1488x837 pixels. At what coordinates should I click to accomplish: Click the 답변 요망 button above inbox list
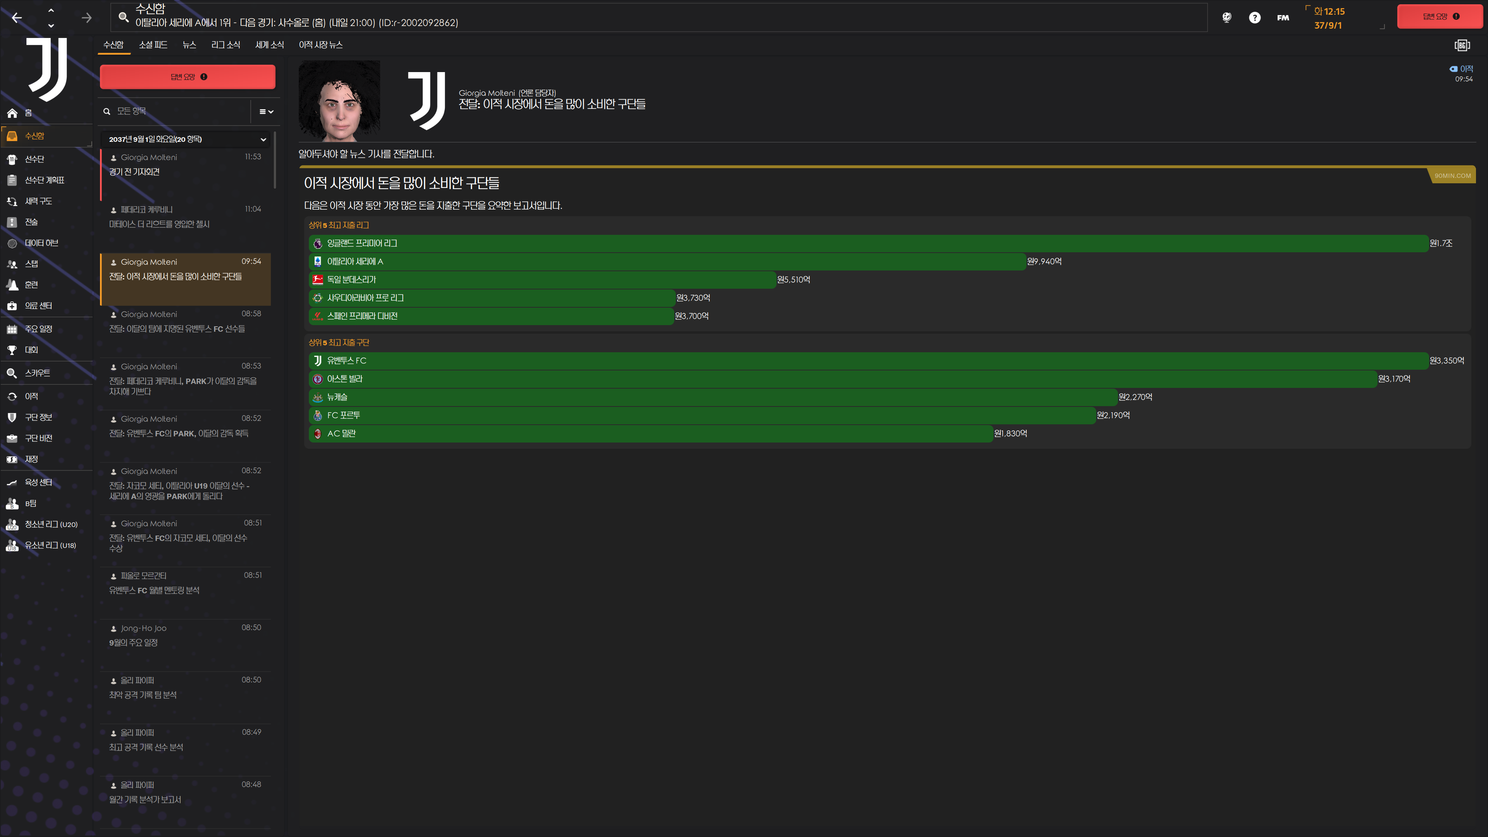coord(188,77)
